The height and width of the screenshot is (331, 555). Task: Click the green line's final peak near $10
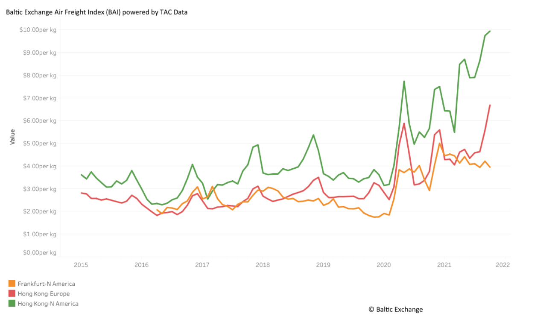click(490, 31)
